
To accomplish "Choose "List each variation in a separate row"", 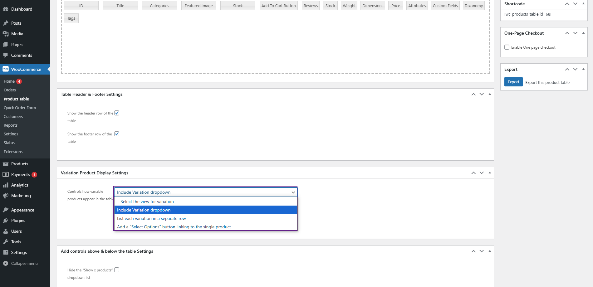I will (205, 218).
